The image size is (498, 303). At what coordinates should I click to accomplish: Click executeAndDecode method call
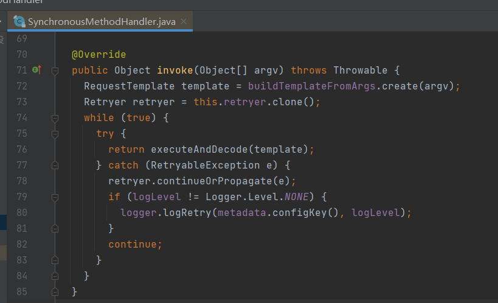tap(199, 150)
